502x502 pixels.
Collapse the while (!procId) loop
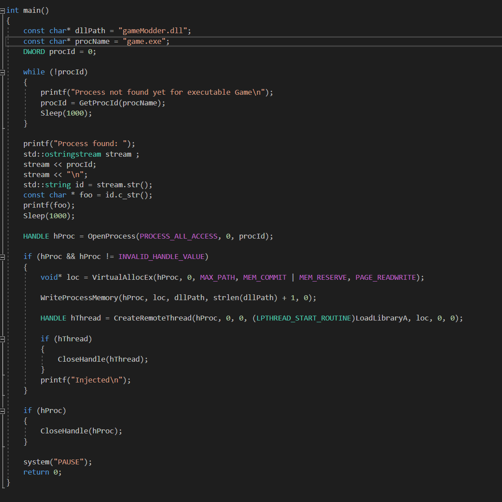(2, 72)
